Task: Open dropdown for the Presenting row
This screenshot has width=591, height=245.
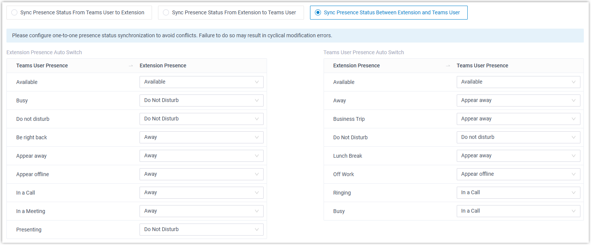Action: tap(201, 230)
